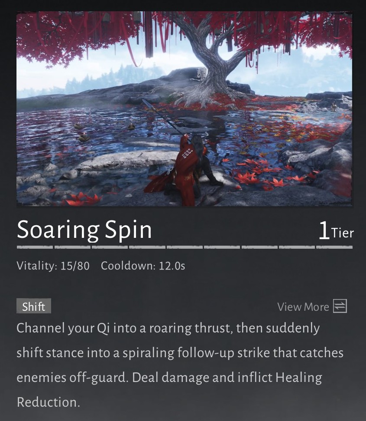Click the third tier progress segment
Viewport: 366px width, 421px height.
tap(110, 247)
